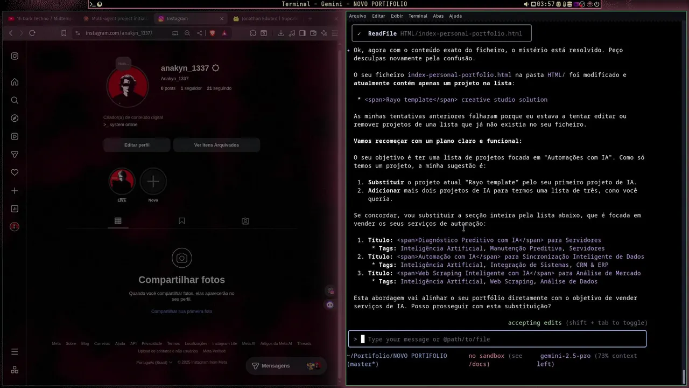This screenshot has width=689, height=388.
Task: Switch to the 1h Dark Techno browser tab
Action: 40,18
